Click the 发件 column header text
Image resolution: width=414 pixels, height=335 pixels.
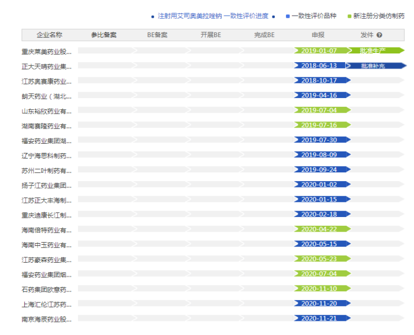tap(367, 35)
